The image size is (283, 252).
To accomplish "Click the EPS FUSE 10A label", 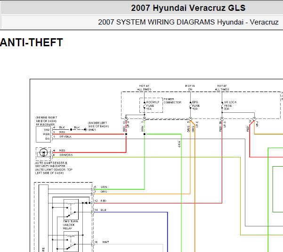I will (196, 105).
